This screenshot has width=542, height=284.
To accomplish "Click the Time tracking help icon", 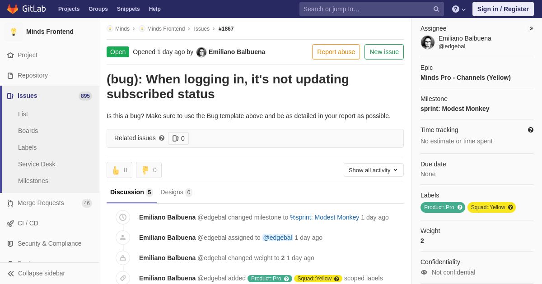I will [x=531, y=130].
